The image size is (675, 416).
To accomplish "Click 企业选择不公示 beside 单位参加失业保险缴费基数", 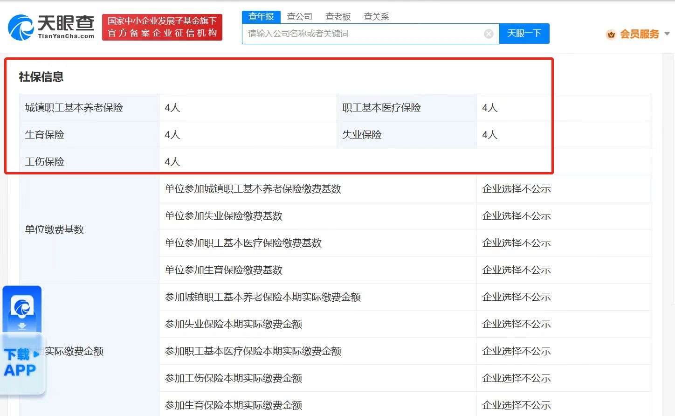I will click(x=517, y=216).
